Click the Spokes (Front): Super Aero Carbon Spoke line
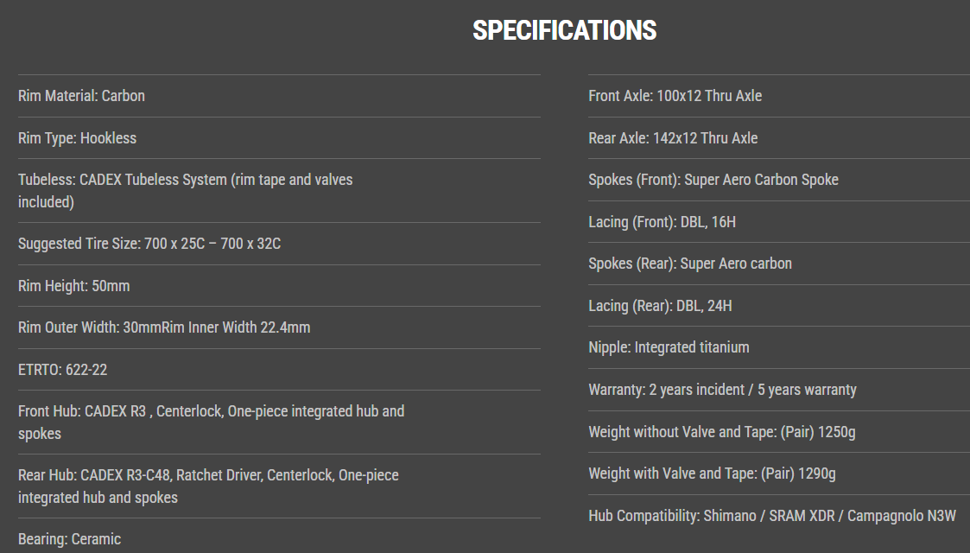 [713, 180]
